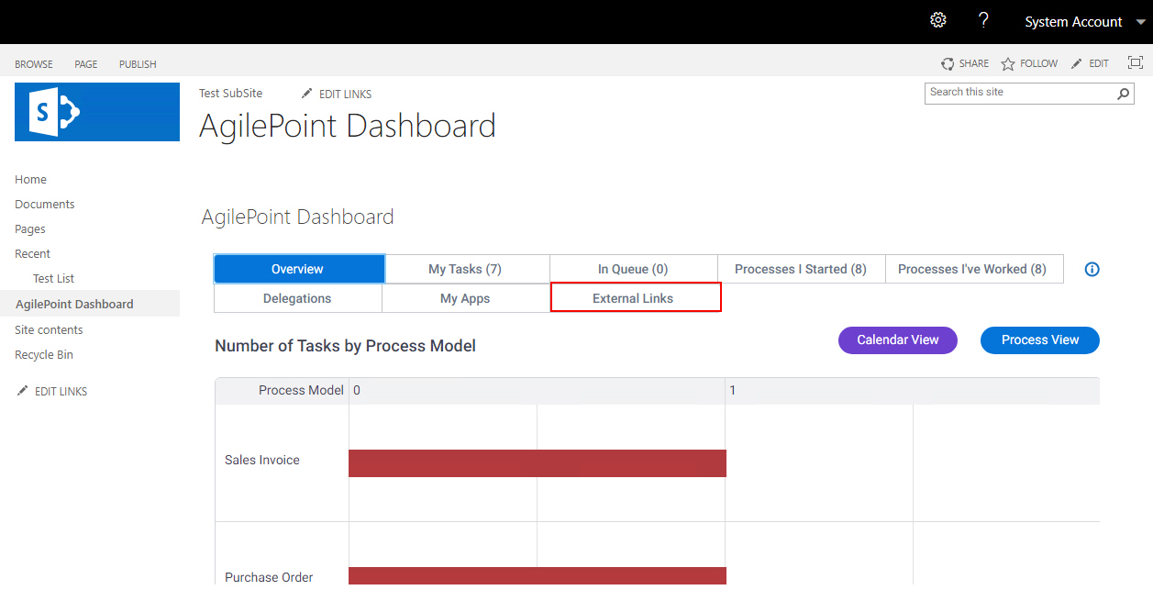Open Documents in left navigation
The image size is (1153, 590).
point(45,205)
